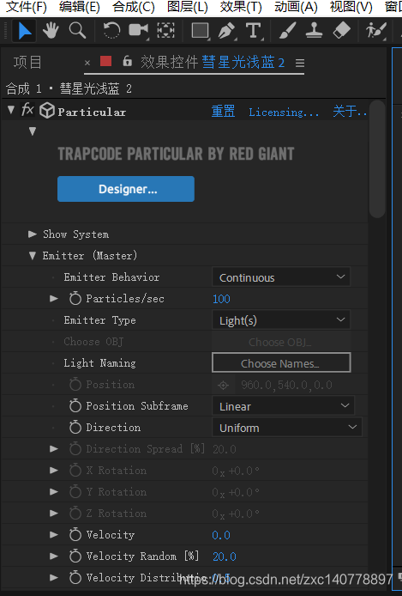Image resolution: width=402 pixels, height=596 pixels.
Task: Open the Emitter Type dropdown
Action: (x=281, y=320)
